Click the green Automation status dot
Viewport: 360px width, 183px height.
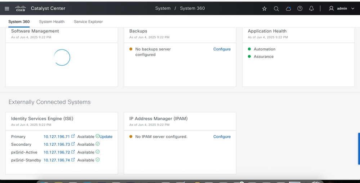[x=249, y=49]
